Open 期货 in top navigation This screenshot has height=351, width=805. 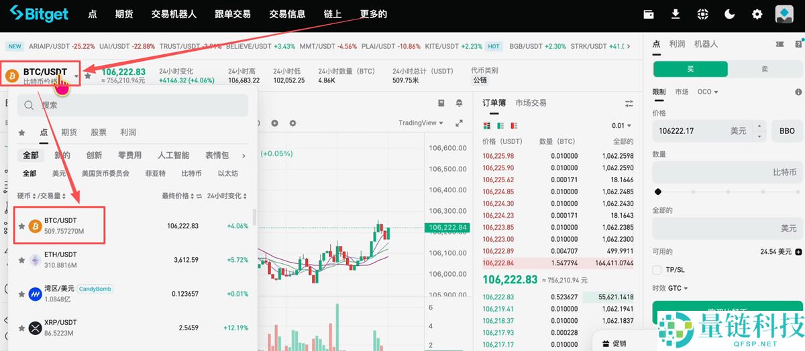[x=124, y=14]
